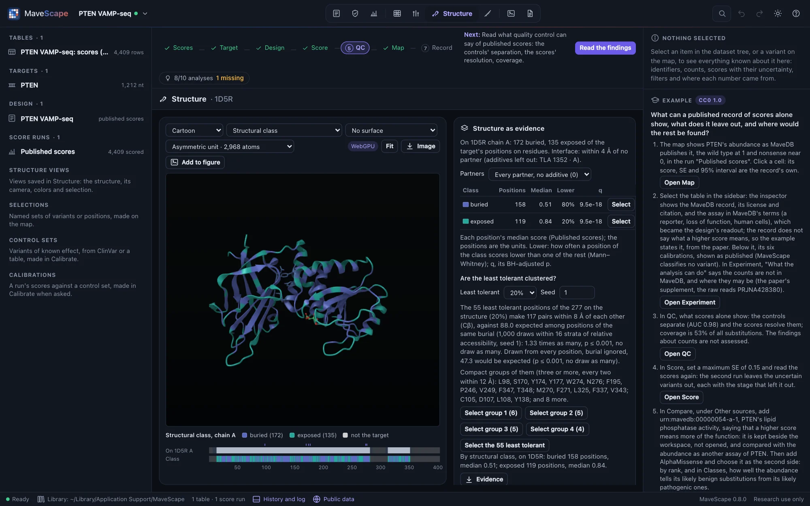Click Select for the exposed class row
The width and height of the screenshot is (810, 506).
(x=621, y=221)
